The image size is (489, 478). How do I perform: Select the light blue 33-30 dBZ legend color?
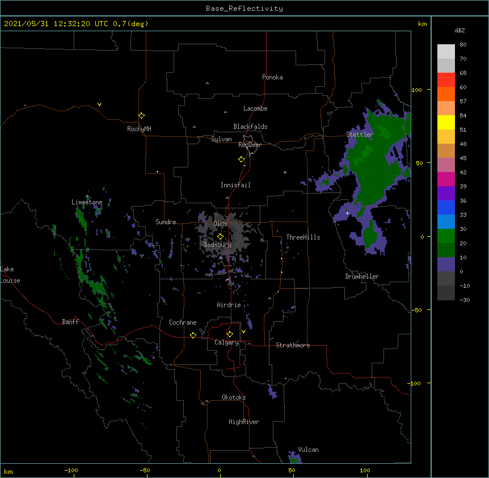click(x=446, y=221)
